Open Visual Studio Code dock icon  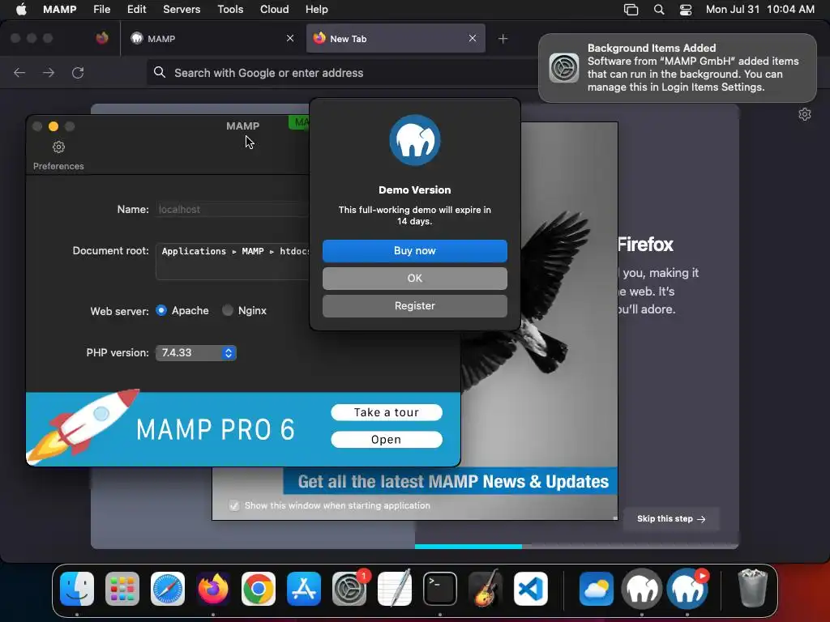click(x=531, y=589)
